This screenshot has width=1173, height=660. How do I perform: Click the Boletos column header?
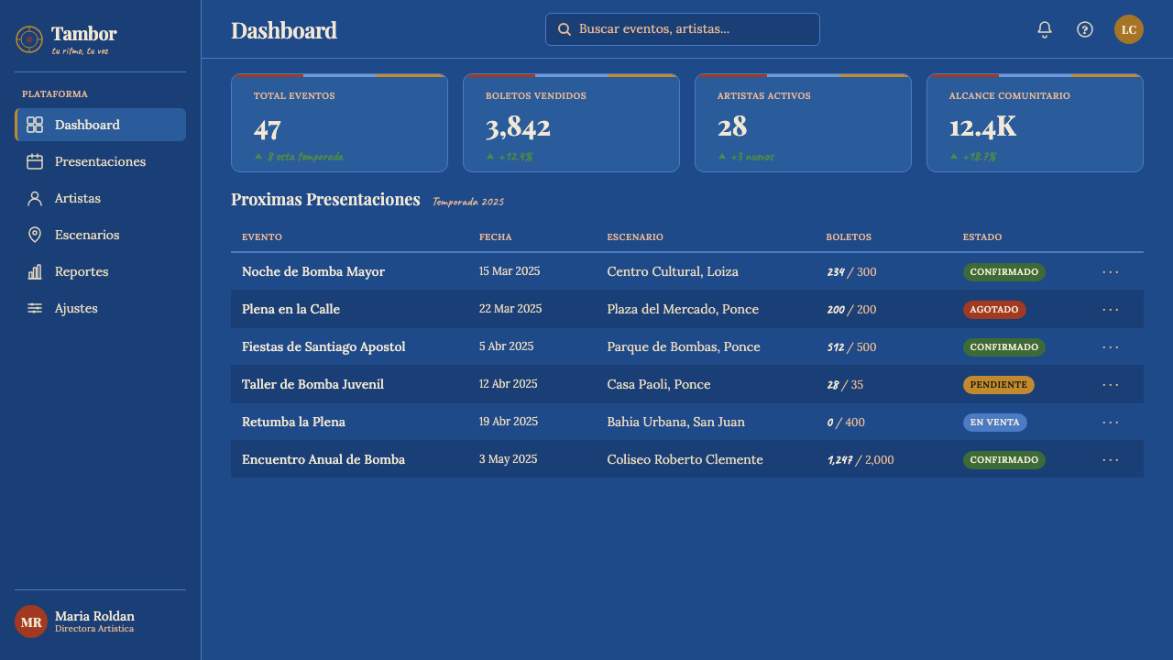[849, 237]
